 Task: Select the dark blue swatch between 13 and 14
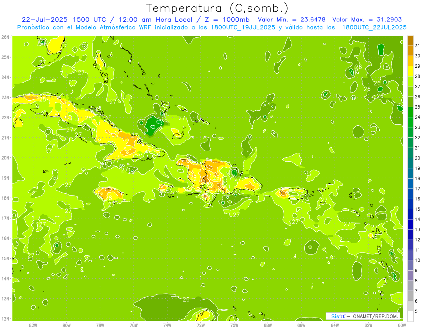tap(410, 224)
